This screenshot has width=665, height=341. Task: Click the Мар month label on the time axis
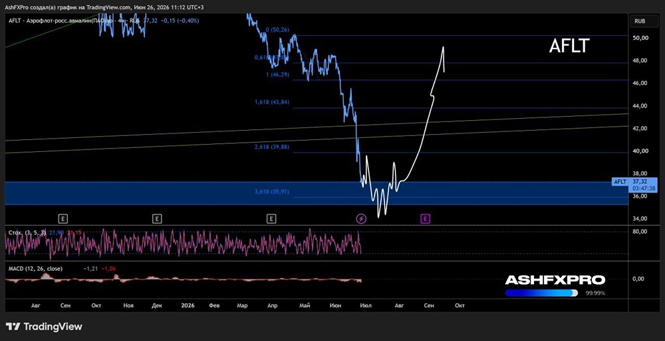pos(243,305)
